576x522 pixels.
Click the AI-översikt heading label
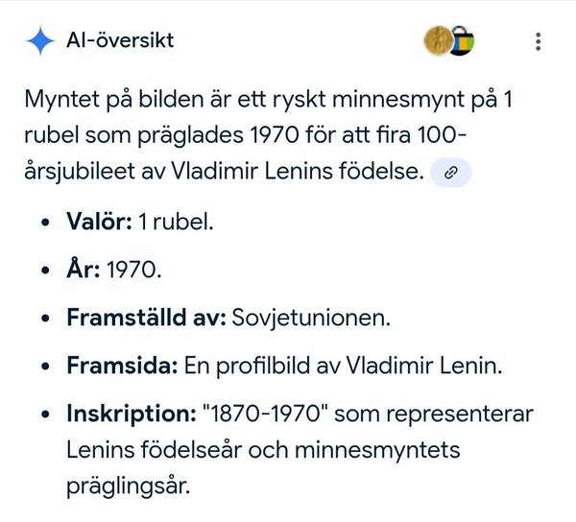coord(120,41)
